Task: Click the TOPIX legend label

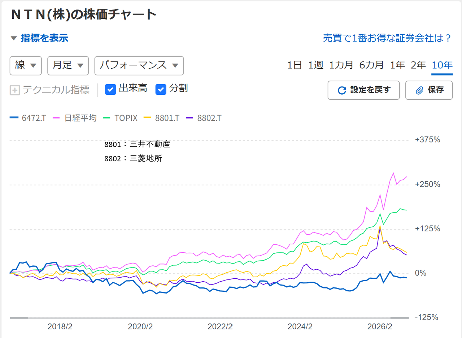Action: click(x=126, y=118)
